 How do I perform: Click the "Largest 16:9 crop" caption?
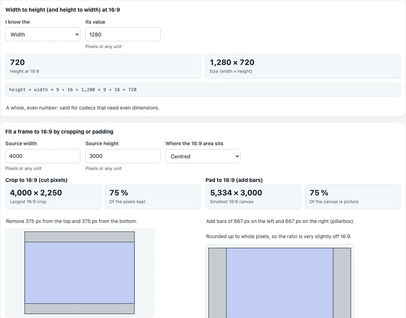click(28, 201)
